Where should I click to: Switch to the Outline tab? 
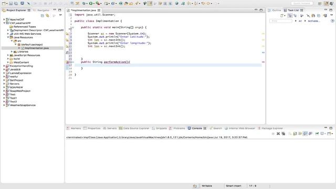click(275, 10)
